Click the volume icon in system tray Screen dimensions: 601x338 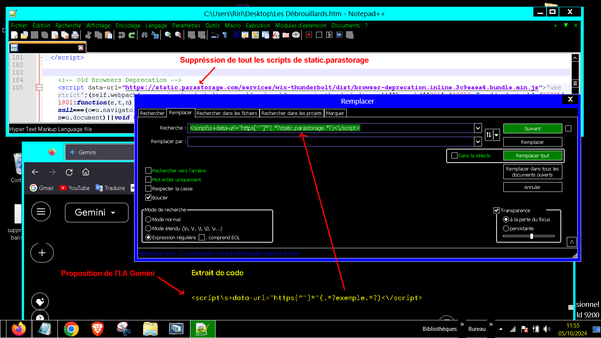(547, 329)
